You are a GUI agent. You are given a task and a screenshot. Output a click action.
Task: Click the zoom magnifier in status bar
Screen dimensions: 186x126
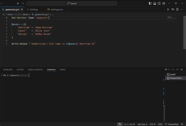coord(120,124)
